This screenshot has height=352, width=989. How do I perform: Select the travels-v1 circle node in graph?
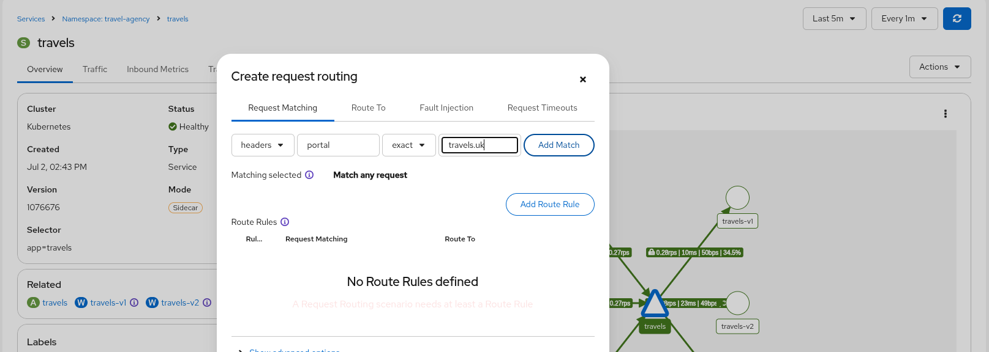737,198
